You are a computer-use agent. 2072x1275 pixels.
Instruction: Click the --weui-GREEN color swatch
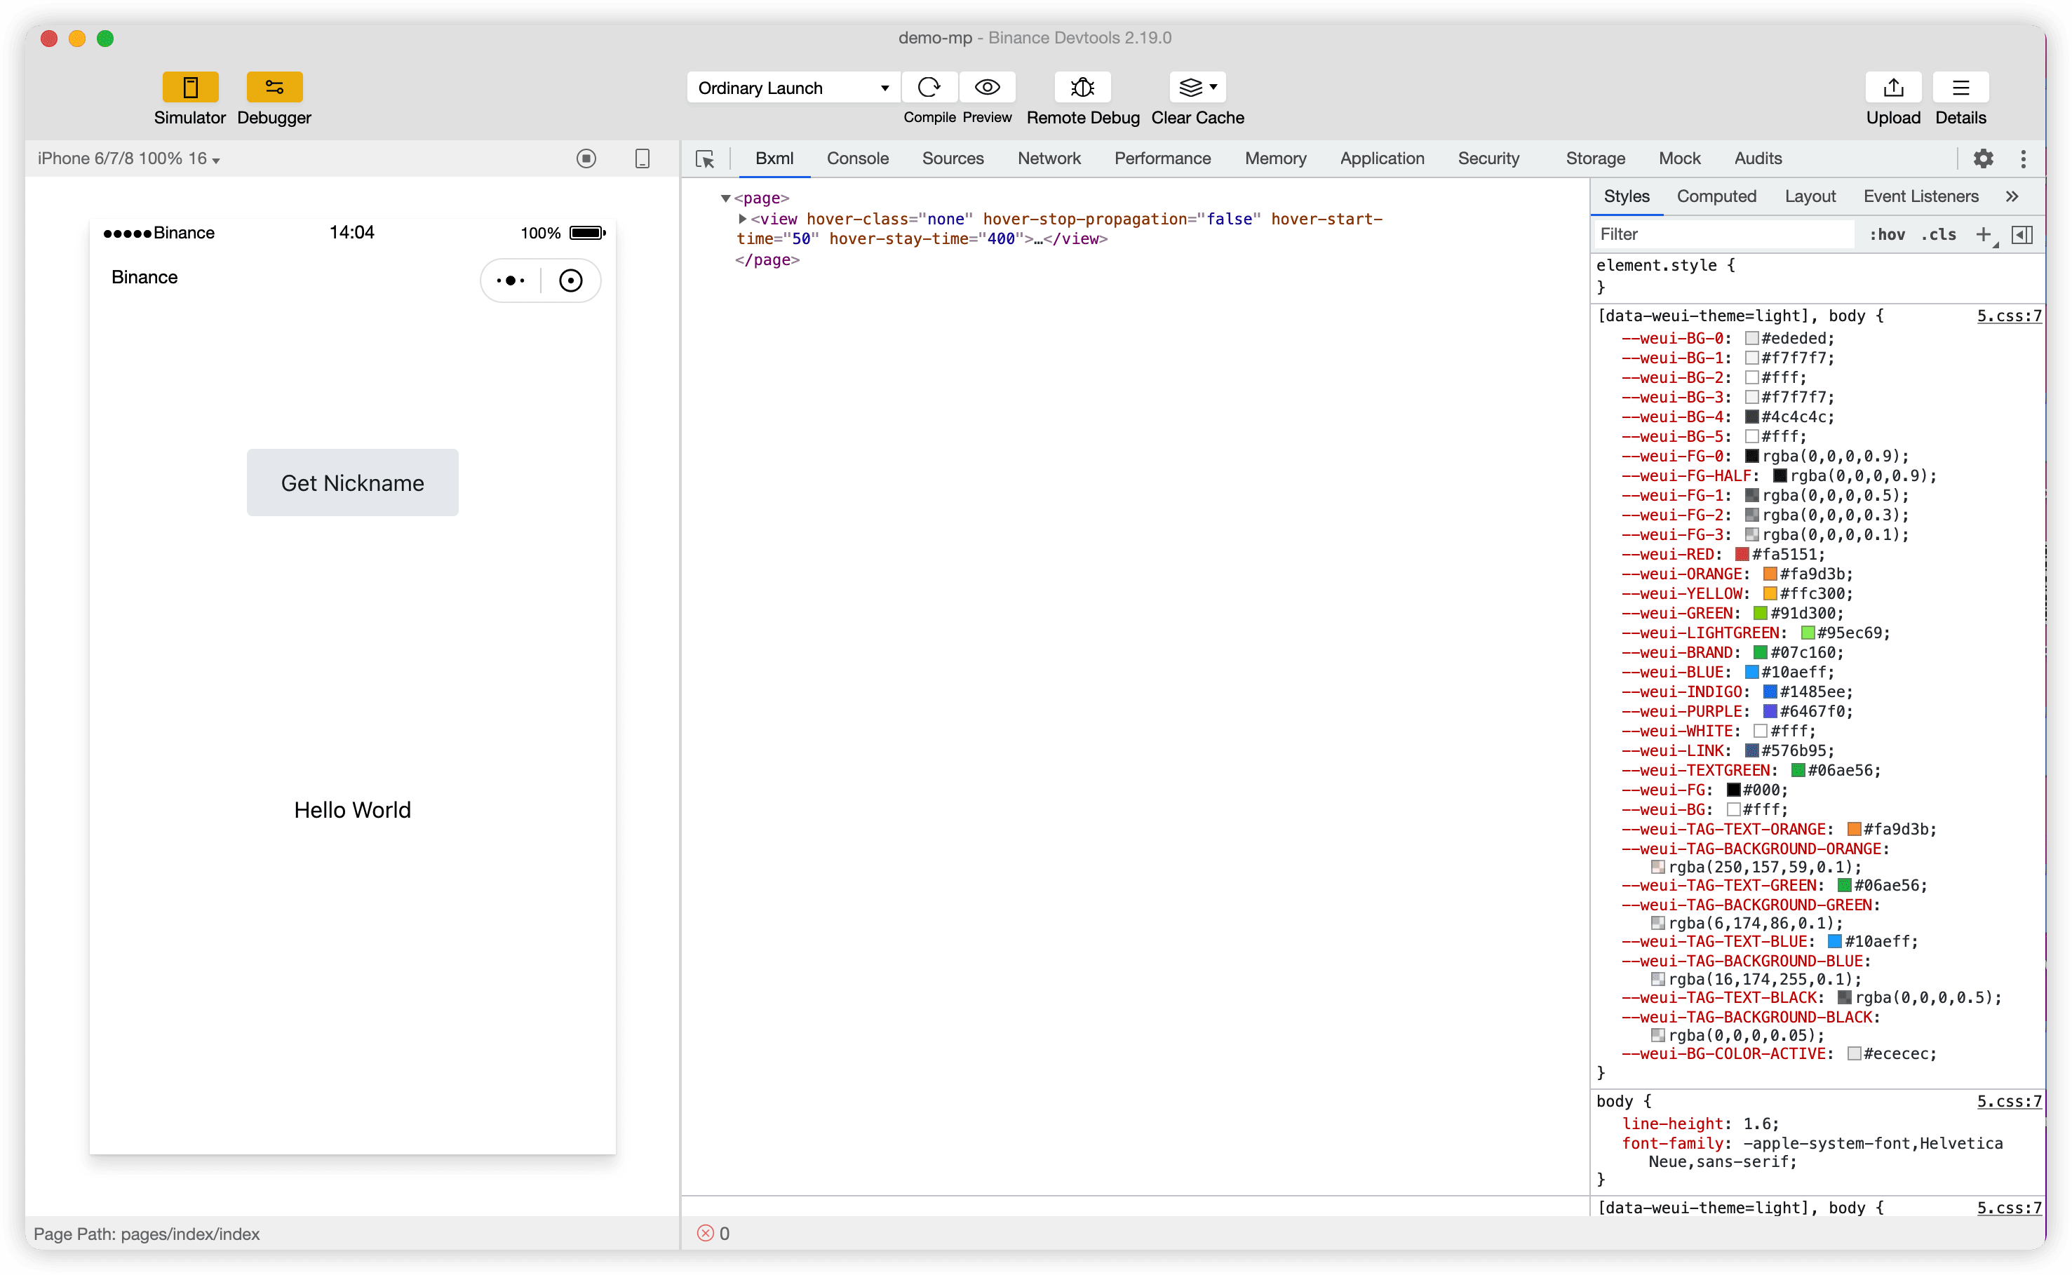point(1760,613)
